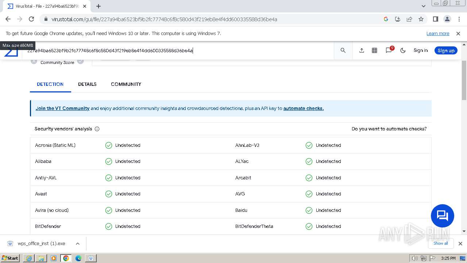
Task: Open Internet Explorer from the taskbar
Action: point(29,258)
